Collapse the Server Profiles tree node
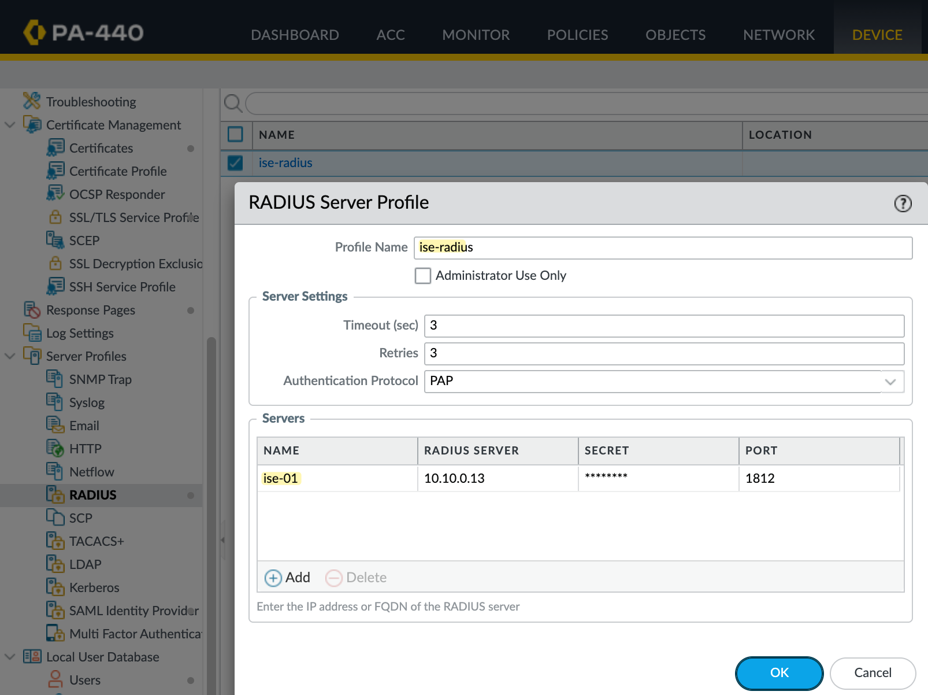The height and width of the screenshot is (695, 928). point(10,356)
